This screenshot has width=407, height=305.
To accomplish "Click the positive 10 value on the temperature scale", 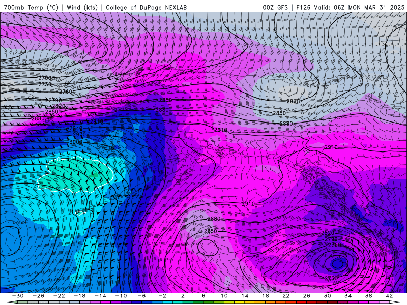I will click(x=224, y=296).
